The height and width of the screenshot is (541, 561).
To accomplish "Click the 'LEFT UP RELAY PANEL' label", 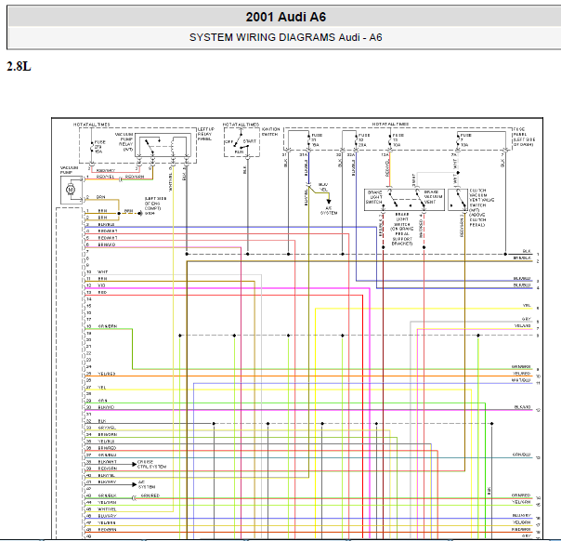I will pyautogui.click(x=206, y=134).
